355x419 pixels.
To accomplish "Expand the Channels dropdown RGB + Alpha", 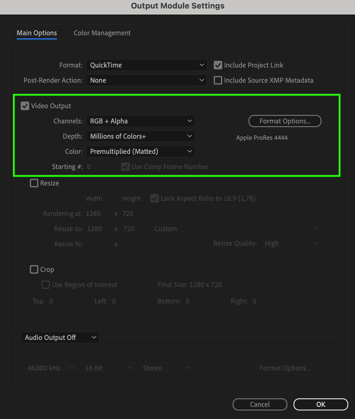I will (140, 121).
